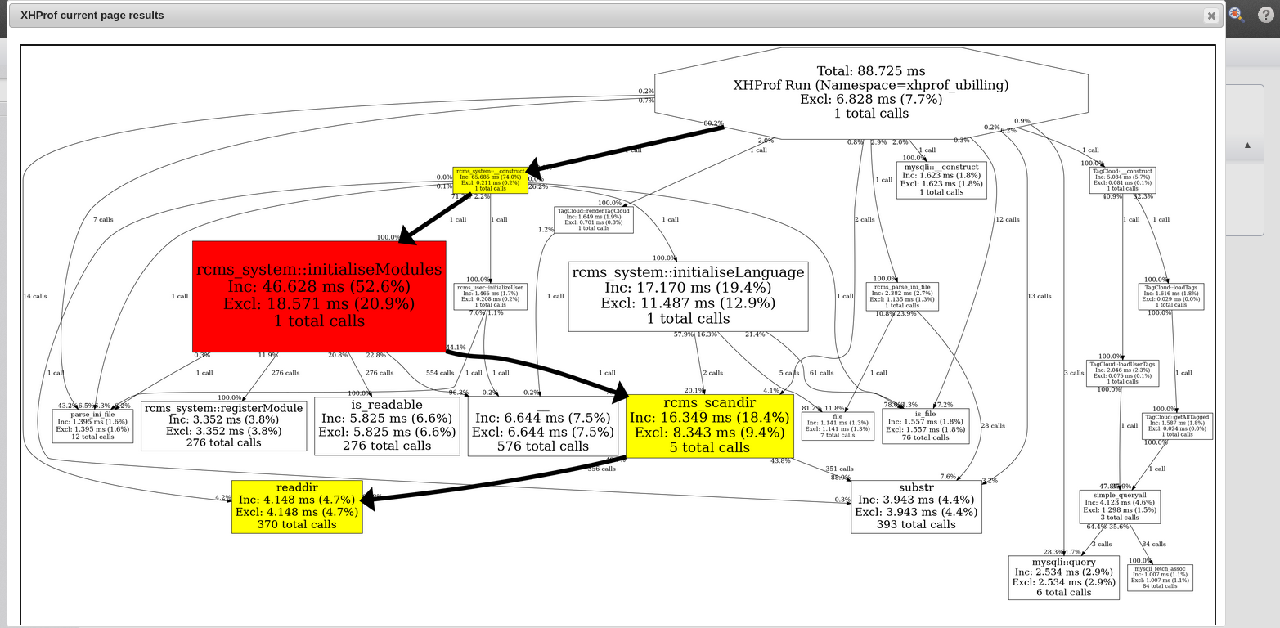Screen dimensions: 1280x628
Task: Select the rcms_system::initialiseLanguage node
Action: pyautogui.click(x=688, y=295)
